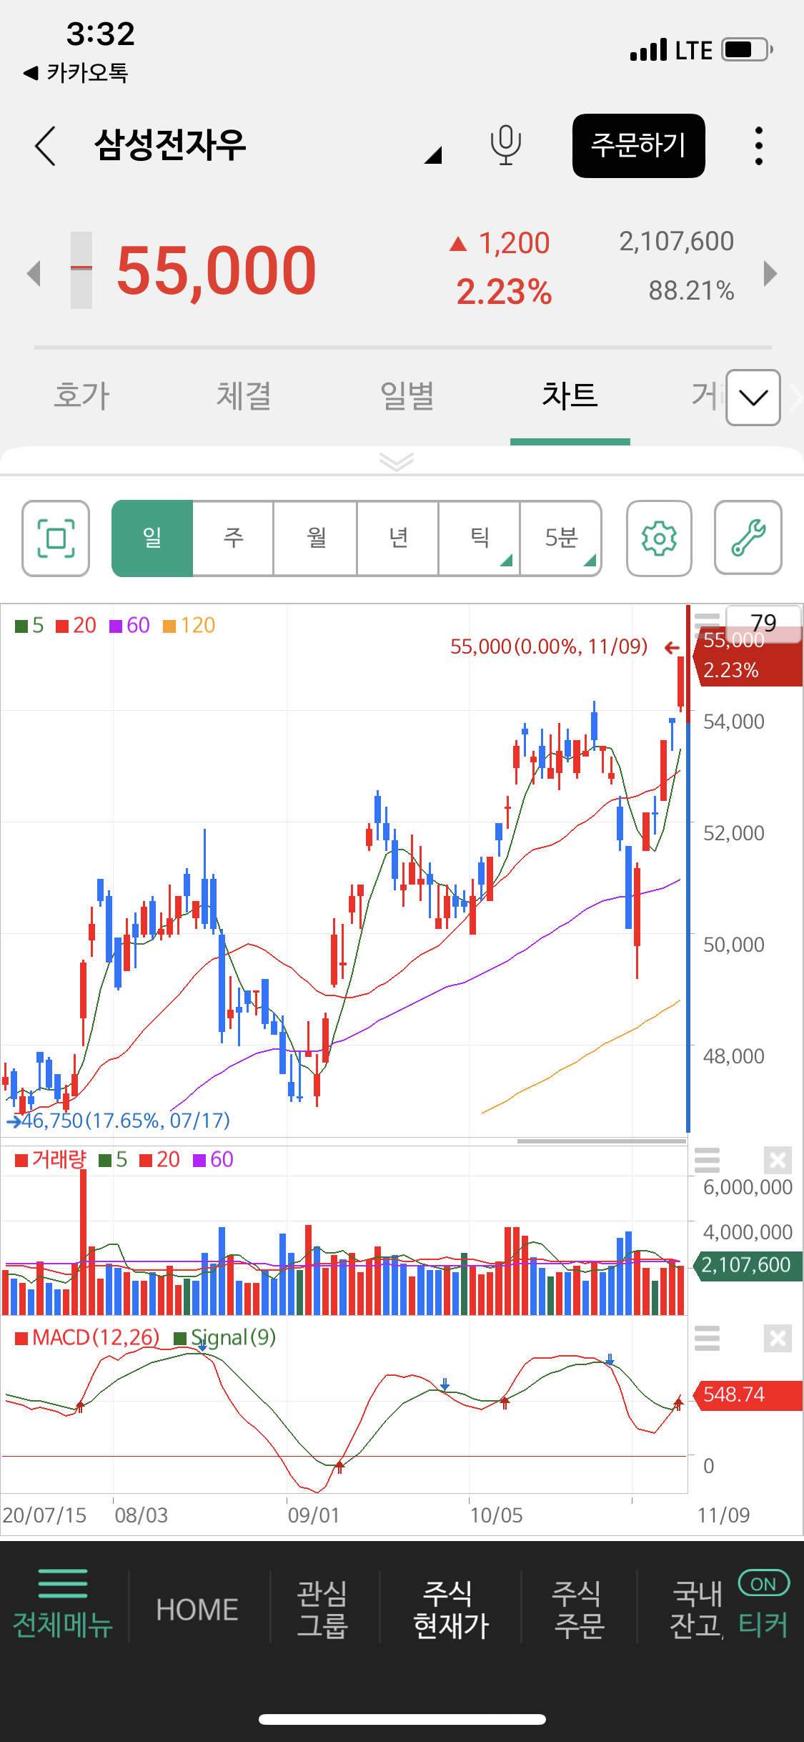This screenshot has height=1742, width=804.
Task: Open chart settings gear icon
Action: tap(659, 538)
